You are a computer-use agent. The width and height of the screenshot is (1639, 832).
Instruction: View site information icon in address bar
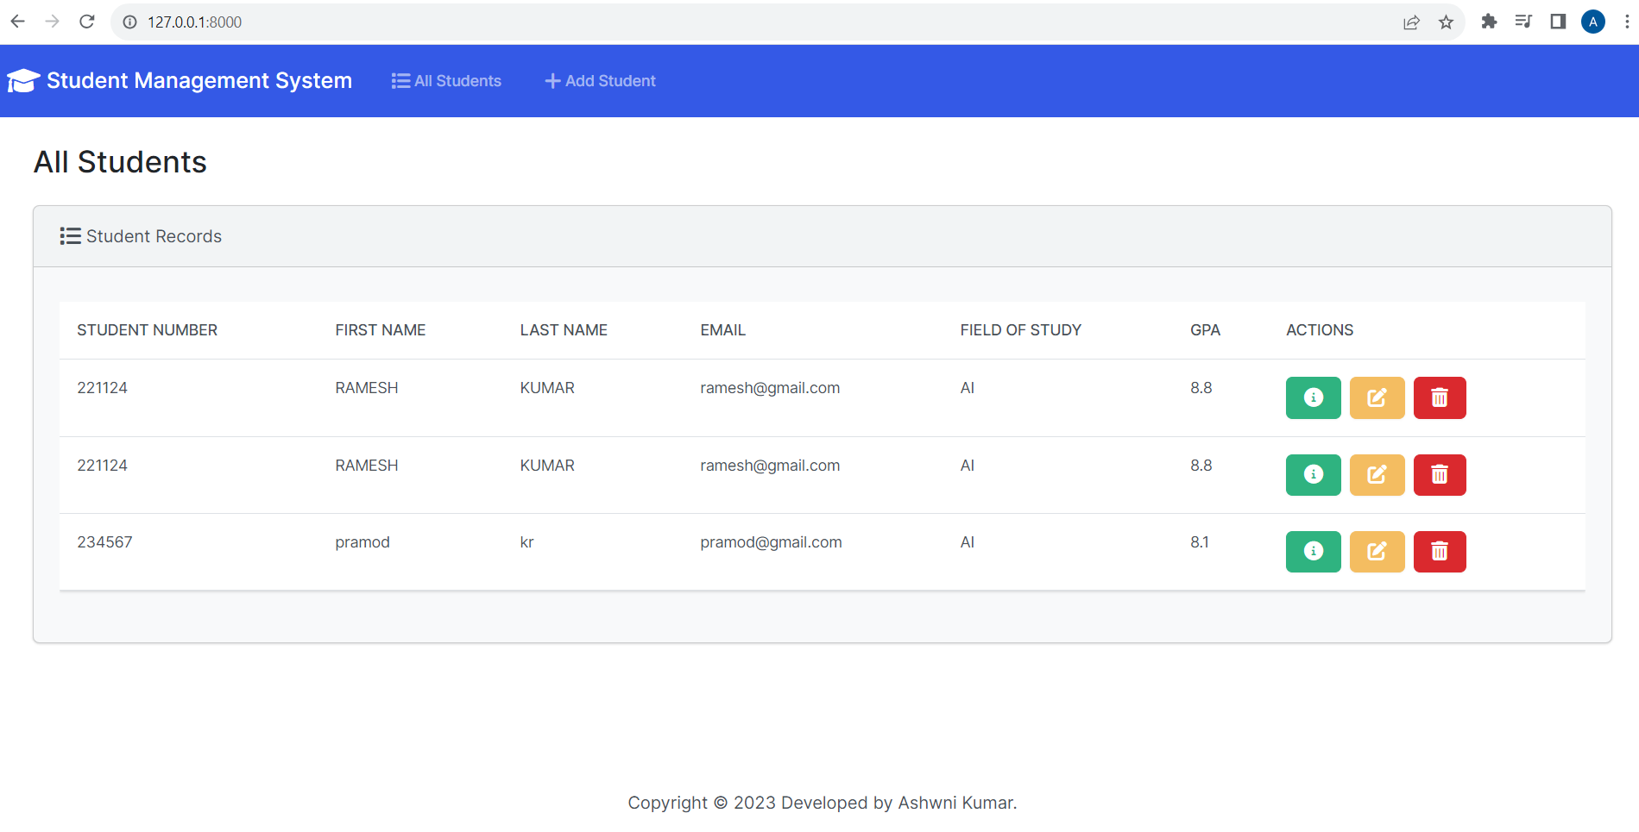point(130,22)
